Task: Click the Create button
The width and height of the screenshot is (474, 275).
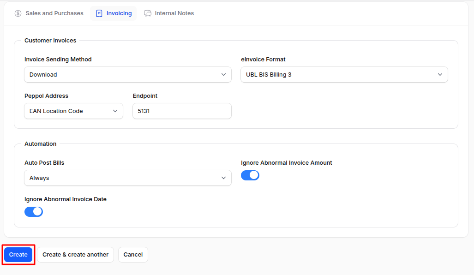Action: [18, 254]
